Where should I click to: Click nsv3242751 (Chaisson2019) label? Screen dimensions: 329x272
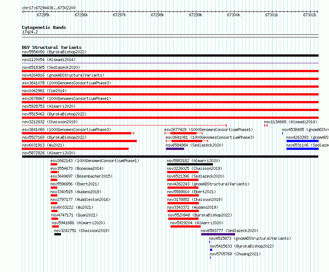82,231
